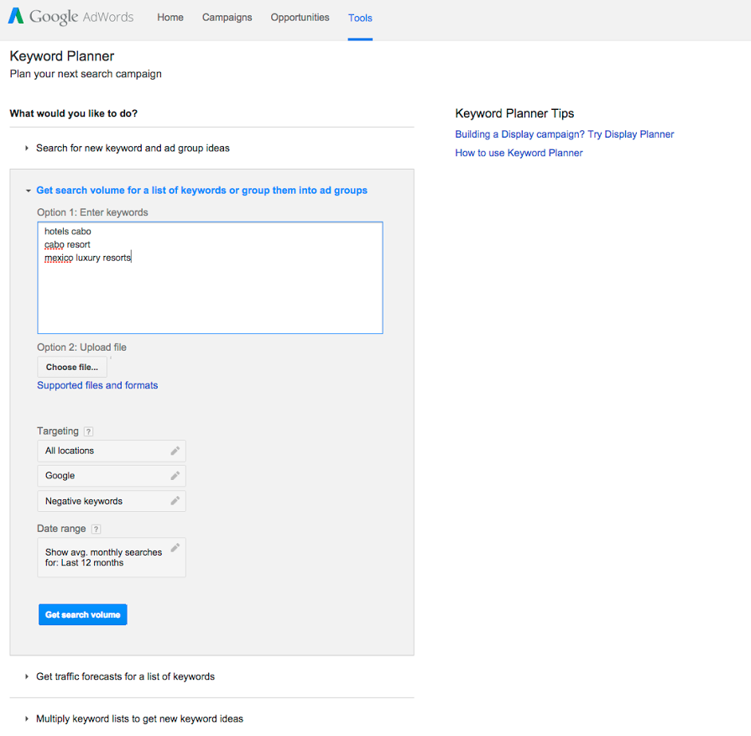Click help question mark beside Date range
751x736 pixels.
tap(96, 529)
